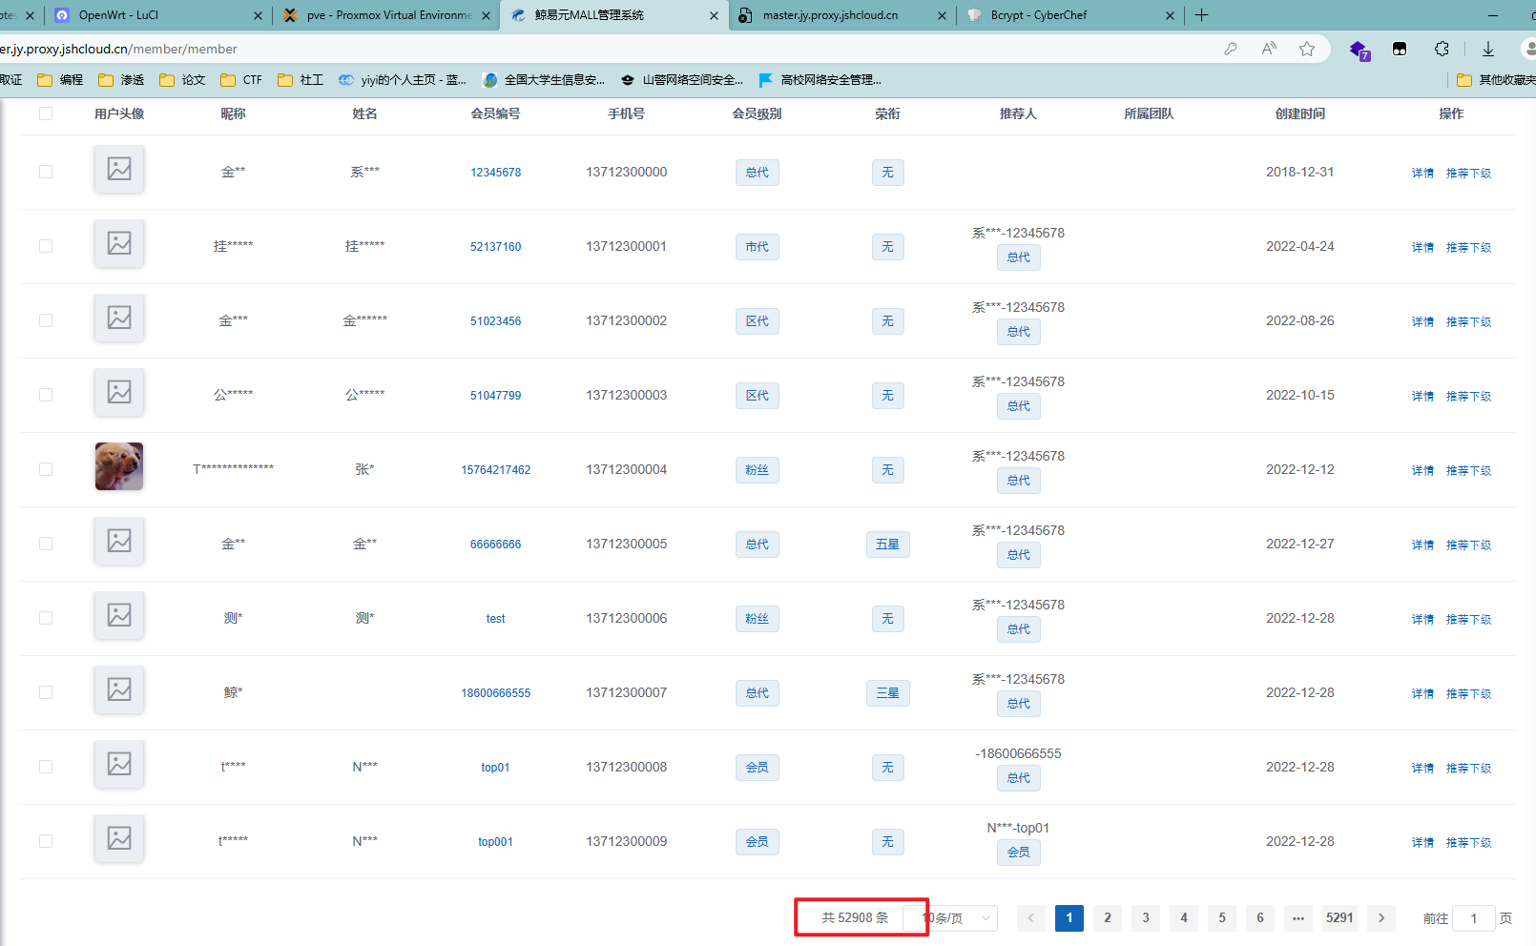This screenshot has width=1536, height=946.
Task: Click CTF bookmark folder
Action: [x=241, y=80]
